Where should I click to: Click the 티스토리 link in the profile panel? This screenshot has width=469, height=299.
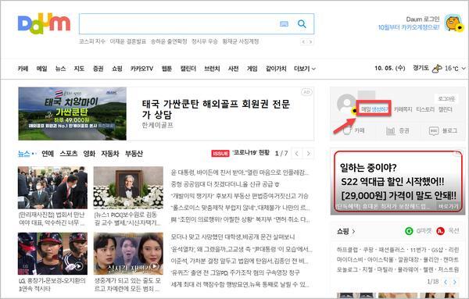[x=425, y=109]
